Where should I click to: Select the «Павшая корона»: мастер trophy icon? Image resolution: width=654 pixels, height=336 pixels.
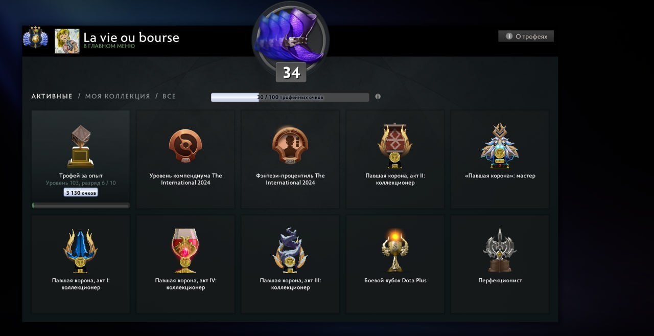pyautogui.click(x=500, y=145)
